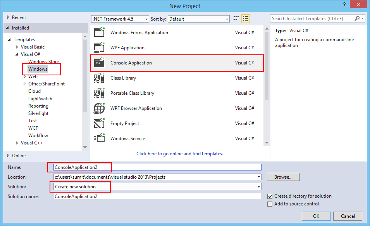Expand the Visual C++ tree node

17,143
